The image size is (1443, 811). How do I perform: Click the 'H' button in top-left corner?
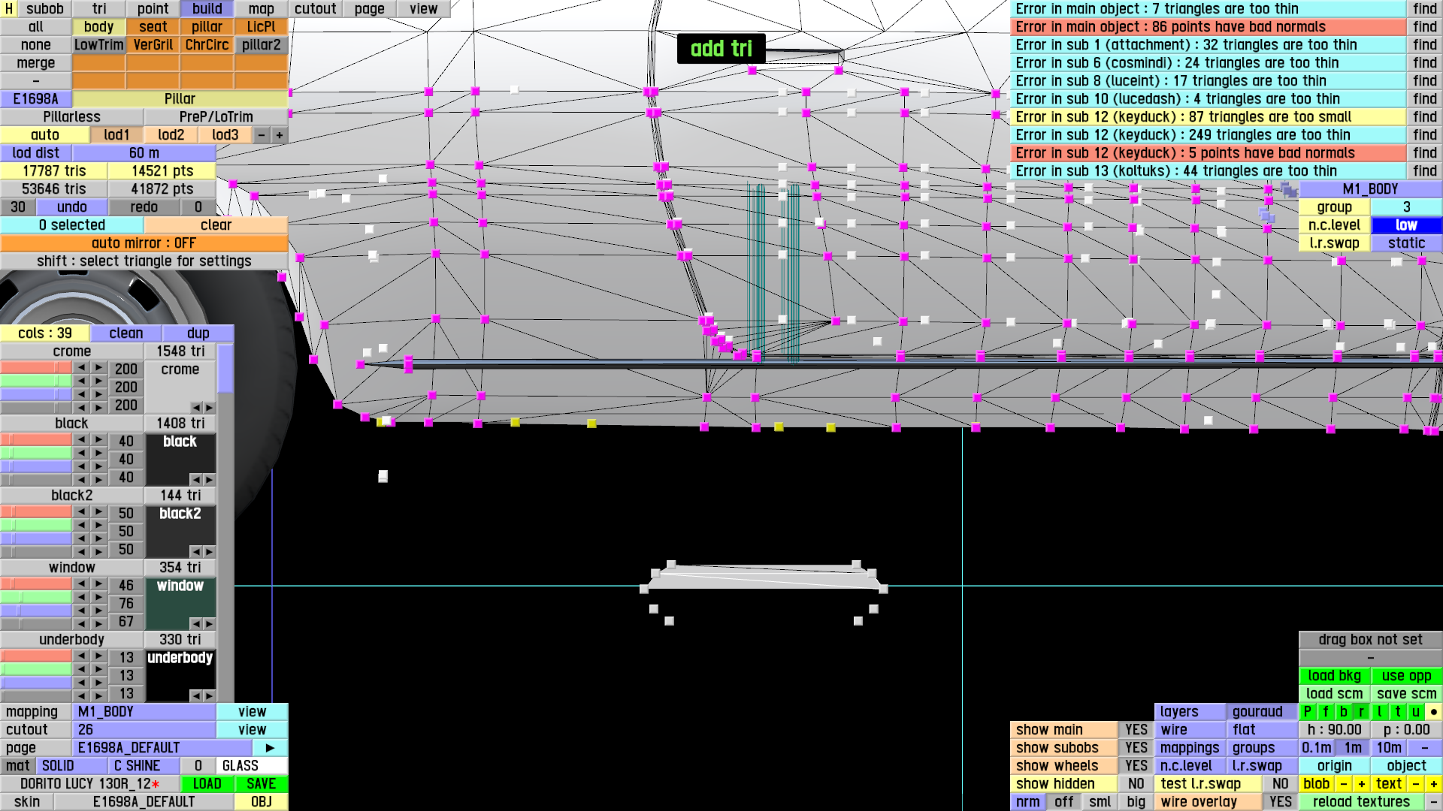pyautogui.click(x=9, y=8)
